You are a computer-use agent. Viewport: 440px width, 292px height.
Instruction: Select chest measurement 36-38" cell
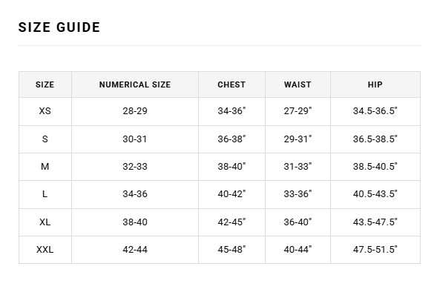(232, 139)
